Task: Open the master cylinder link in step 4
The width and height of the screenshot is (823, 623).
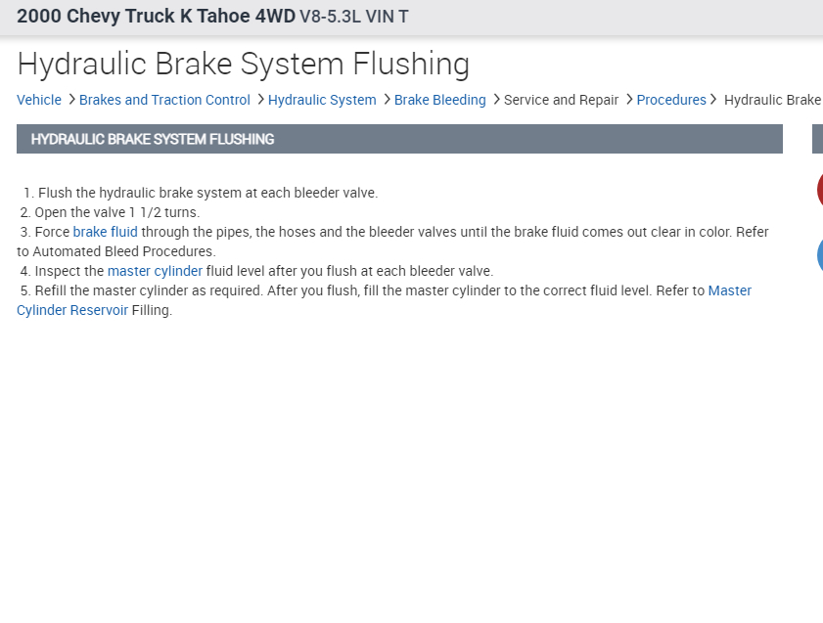Action: 155,271
